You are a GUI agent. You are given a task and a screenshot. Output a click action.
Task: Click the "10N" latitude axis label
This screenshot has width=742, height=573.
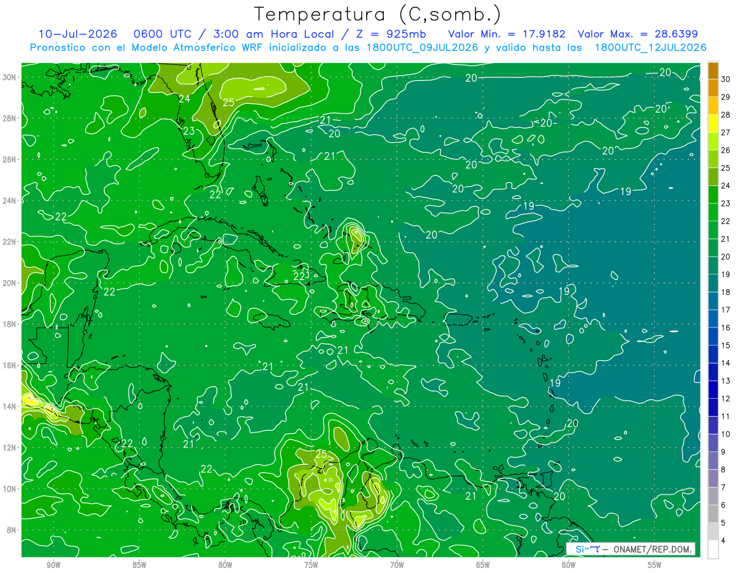[10, 488]
